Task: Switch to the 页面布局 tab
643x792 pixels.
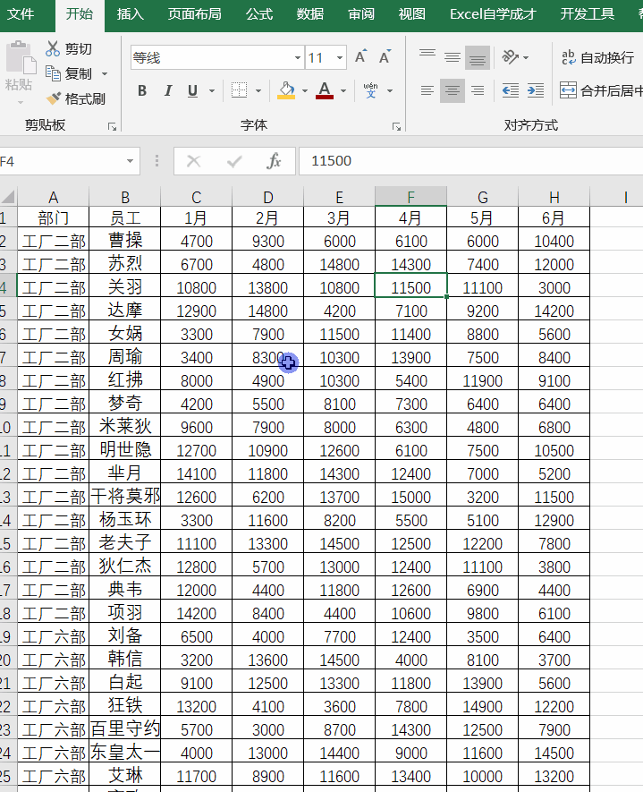Action: (x=195, y=14)
